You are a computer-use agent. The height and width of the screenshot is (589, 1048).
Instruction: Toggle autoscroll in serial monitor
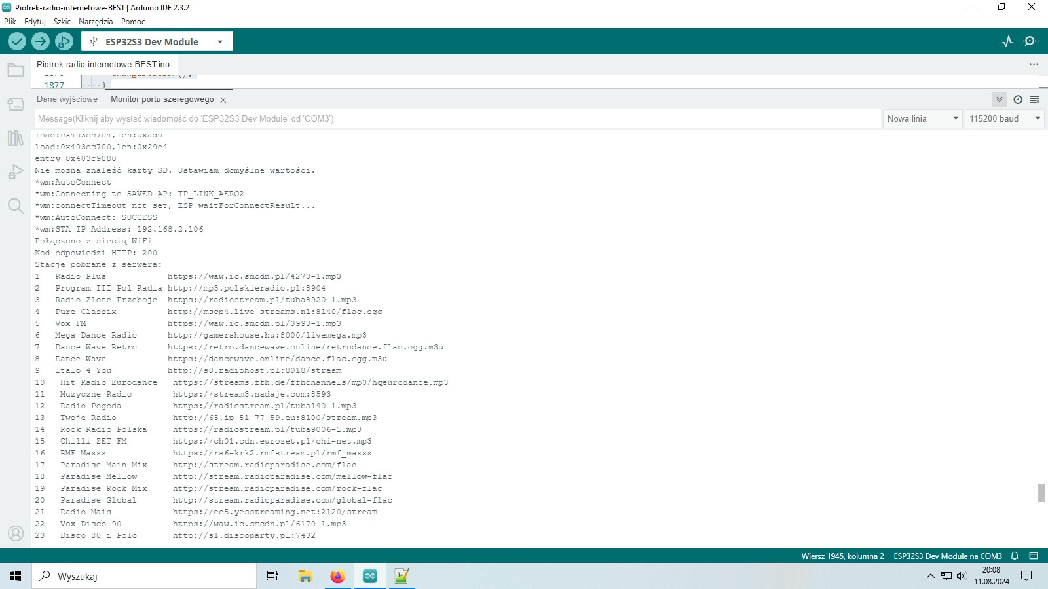click(x=1000, y=99)
